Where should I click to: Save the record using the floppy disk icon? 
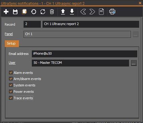(x=15, y=12)
